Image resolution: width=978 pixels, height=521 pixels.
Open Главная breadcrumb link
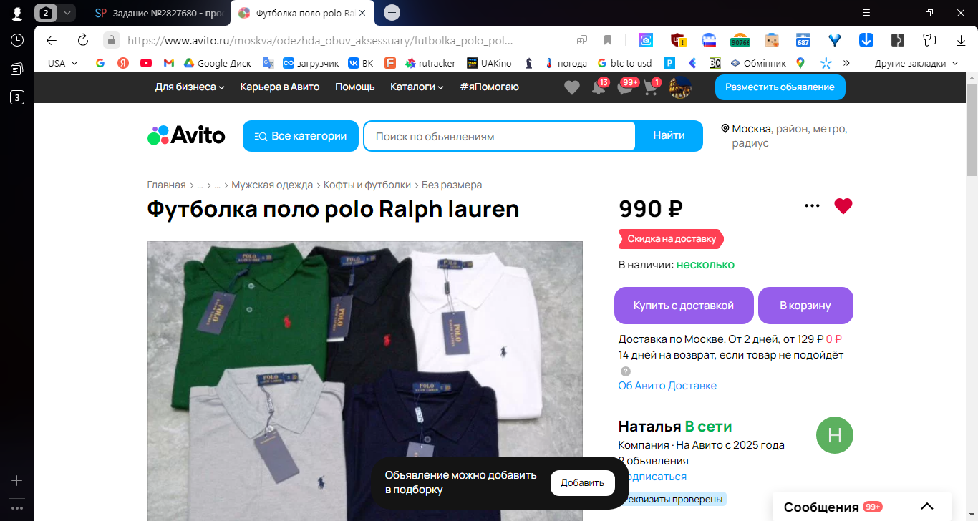(x=166, y=185)
